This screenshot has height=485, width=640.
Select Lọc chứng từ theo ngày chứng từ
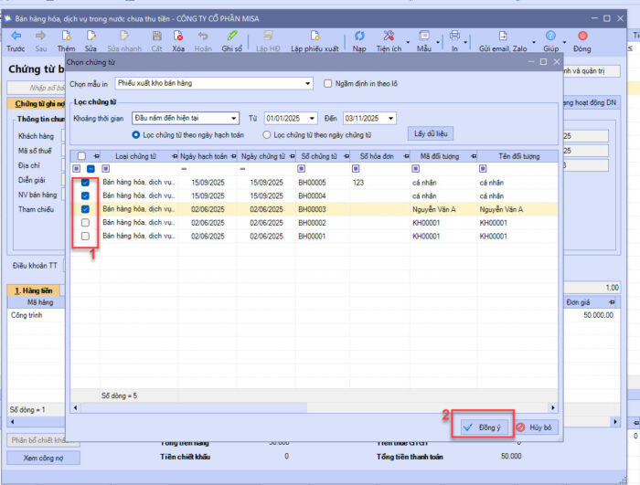[x=267, y=135]
